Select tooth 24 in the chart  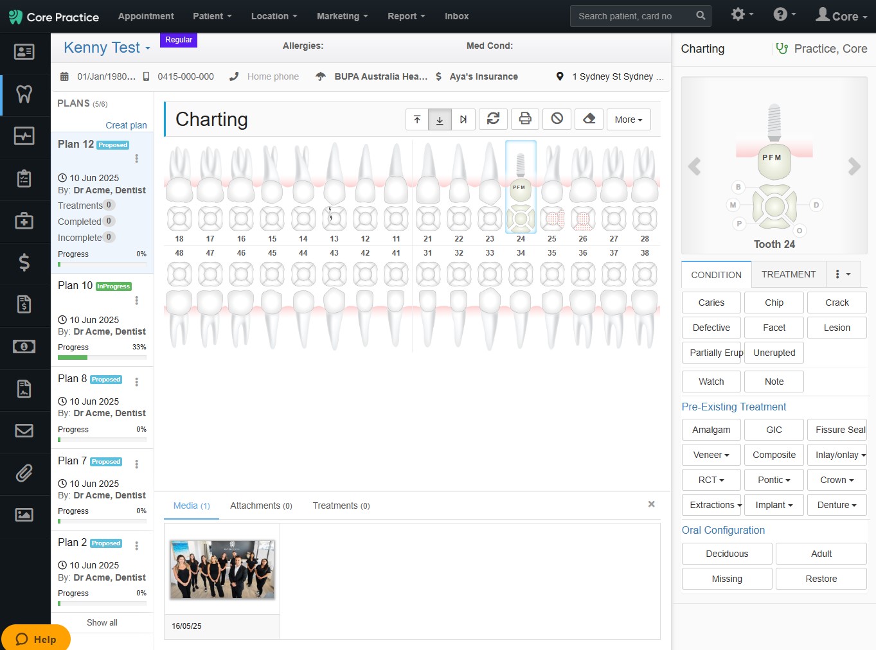(x=521, y=186)
